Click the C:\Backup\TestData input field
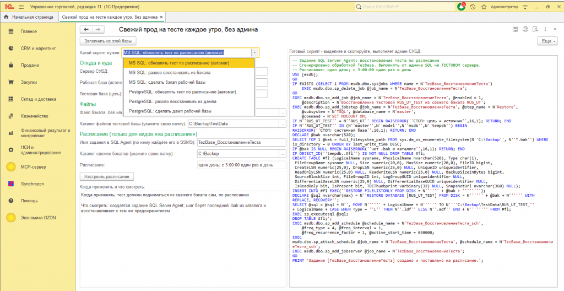The width and height of the screenshot is (564, 291). click(x=233, y=124)
